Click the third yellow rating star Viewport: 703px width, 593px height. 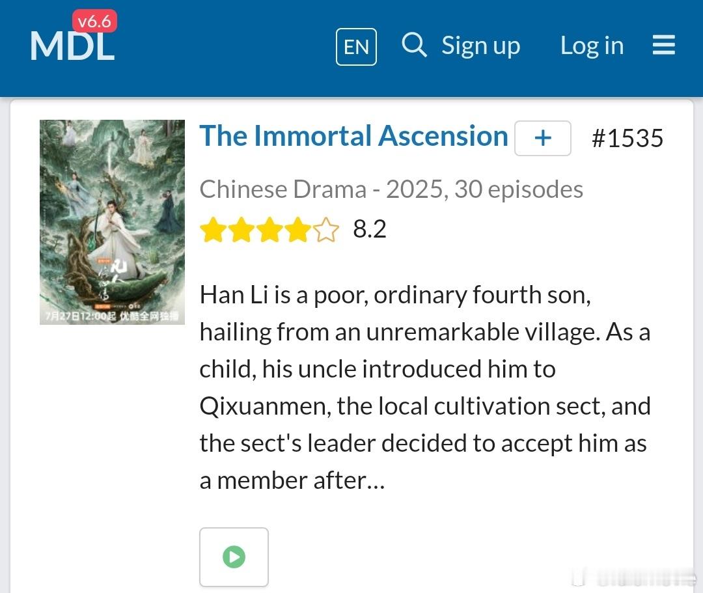point(269,230)
